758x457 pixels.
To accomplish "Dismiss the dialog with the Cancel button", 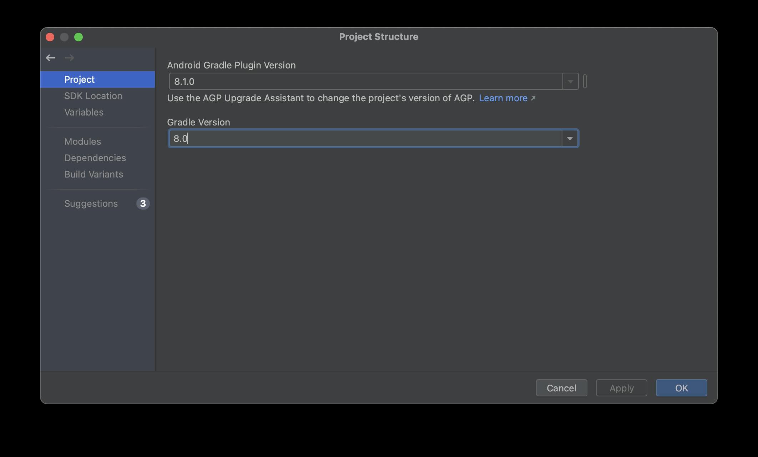I will click(561, 388).
